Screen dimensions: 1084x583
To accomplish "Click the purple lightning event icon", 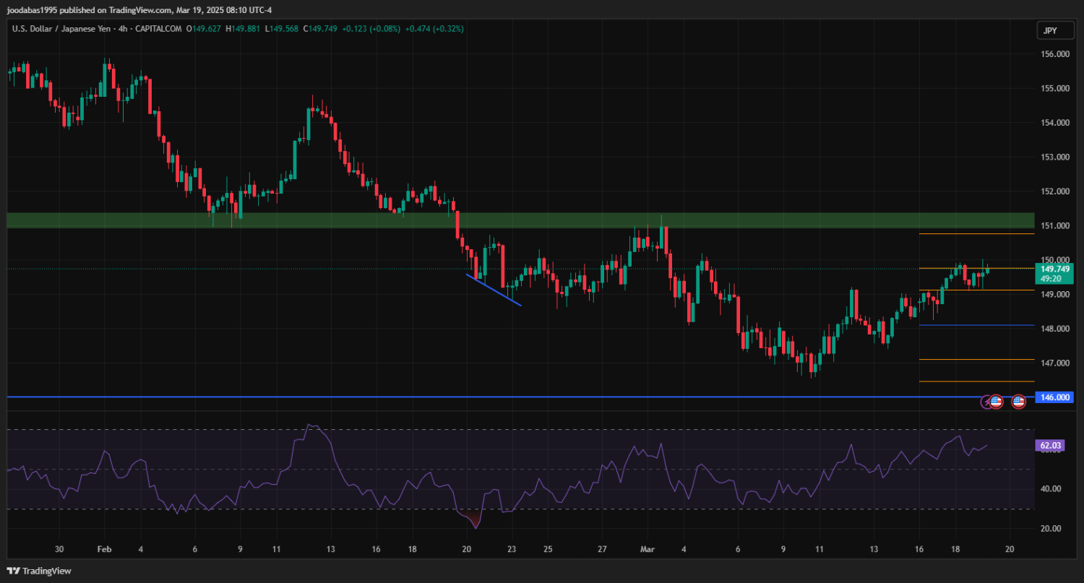I will pos(987,401).
